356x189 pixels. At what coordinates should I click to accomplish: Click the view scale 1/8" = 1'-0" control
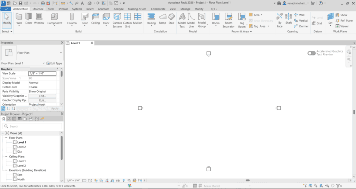73,180
